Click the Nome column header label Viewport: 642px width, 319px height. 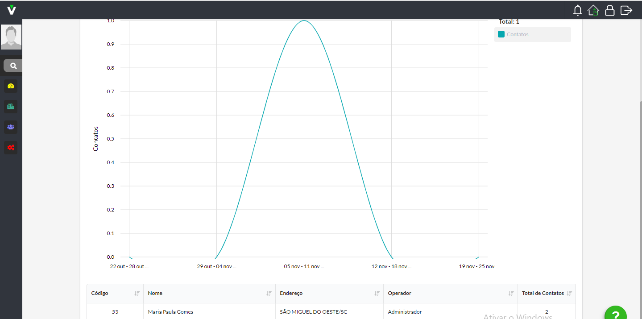tap(155, 294)
